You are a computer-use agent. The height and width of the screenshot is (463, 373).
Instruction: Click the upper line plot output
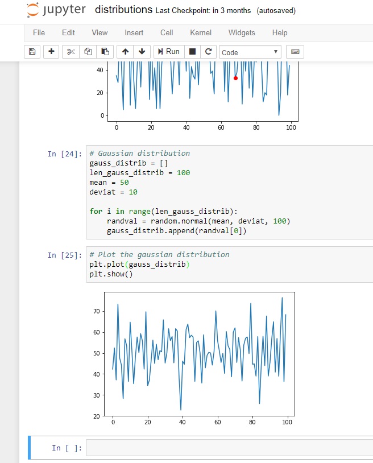click(196, 96)
